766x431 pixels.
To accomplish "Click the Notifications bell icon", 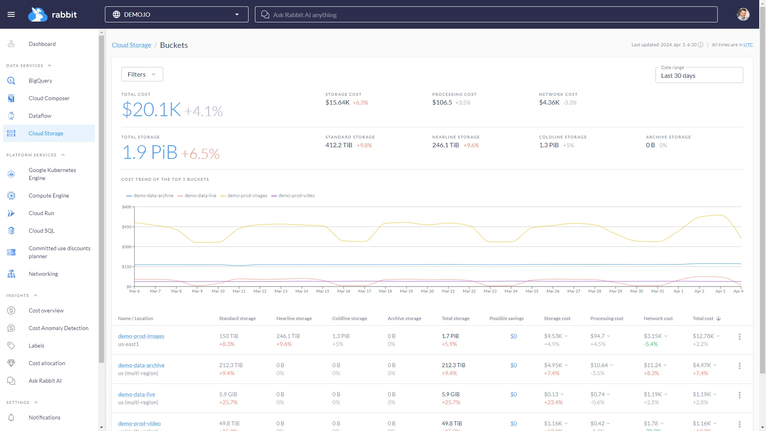I will [x=11, y=417].
